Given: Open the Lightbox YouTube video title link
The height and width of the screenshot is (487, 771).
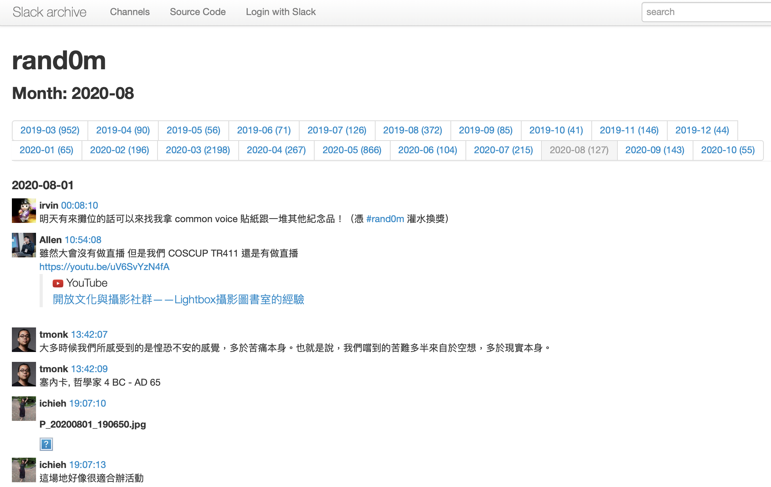Looking at the screenshot, I should pos(179,300).
